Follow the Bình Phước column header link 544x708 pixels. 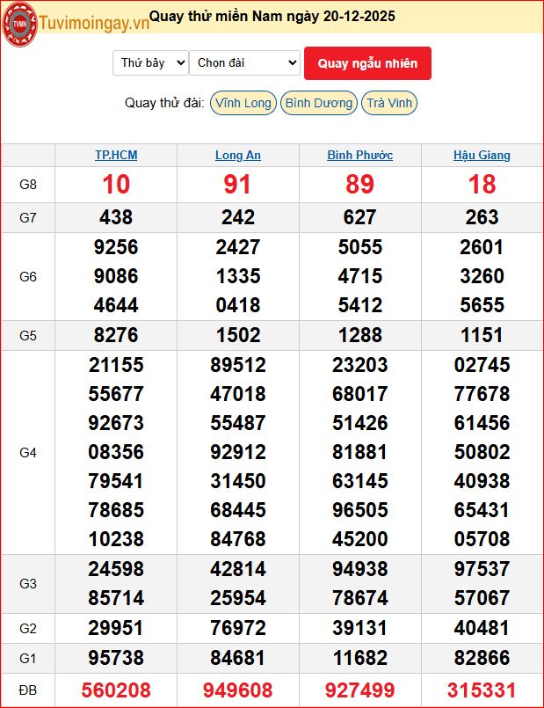pyautogui.click(x=359, y=156)
